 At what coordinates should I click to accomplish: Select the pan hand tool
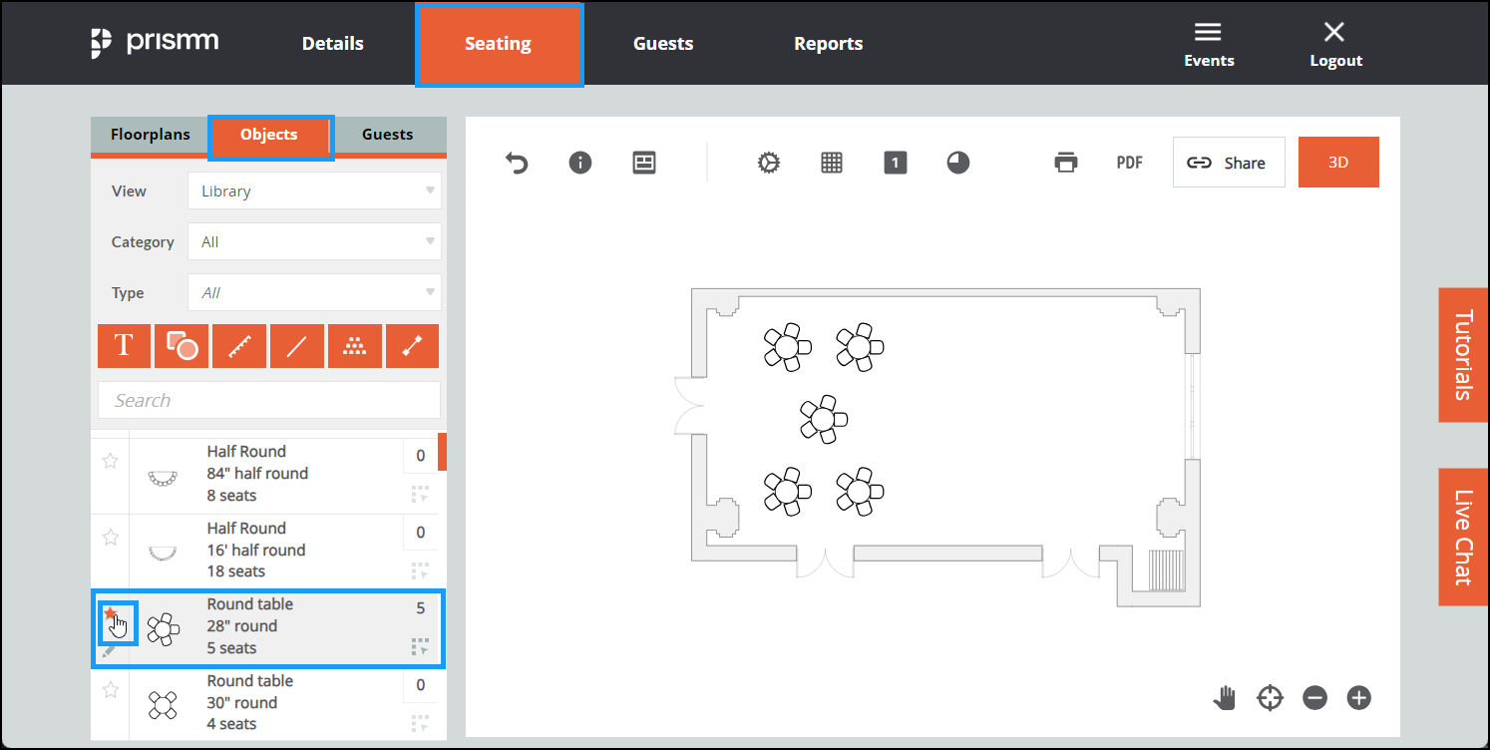tap(1224, 698)
